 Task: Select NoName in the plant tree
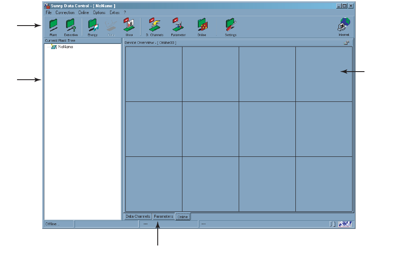click(65, 47)
